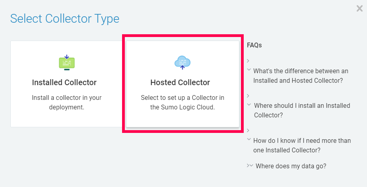Open FAQ on Installed and Hosted difference
The width and height of the screenshot is (367, 187).
click(301, 76)
